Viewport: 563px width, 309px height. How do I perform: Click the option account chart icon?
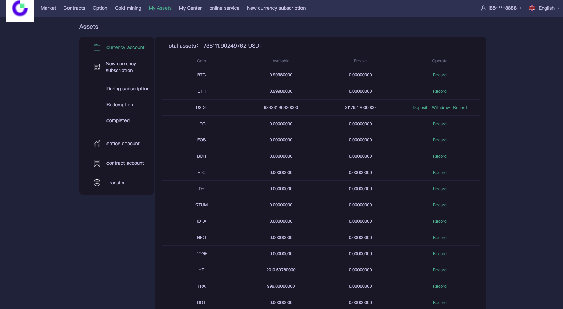point(97,144)
